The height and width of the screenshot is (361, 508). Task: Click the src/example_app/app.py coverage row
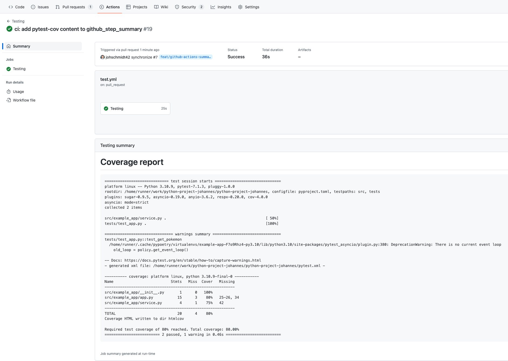pos(172,298)
